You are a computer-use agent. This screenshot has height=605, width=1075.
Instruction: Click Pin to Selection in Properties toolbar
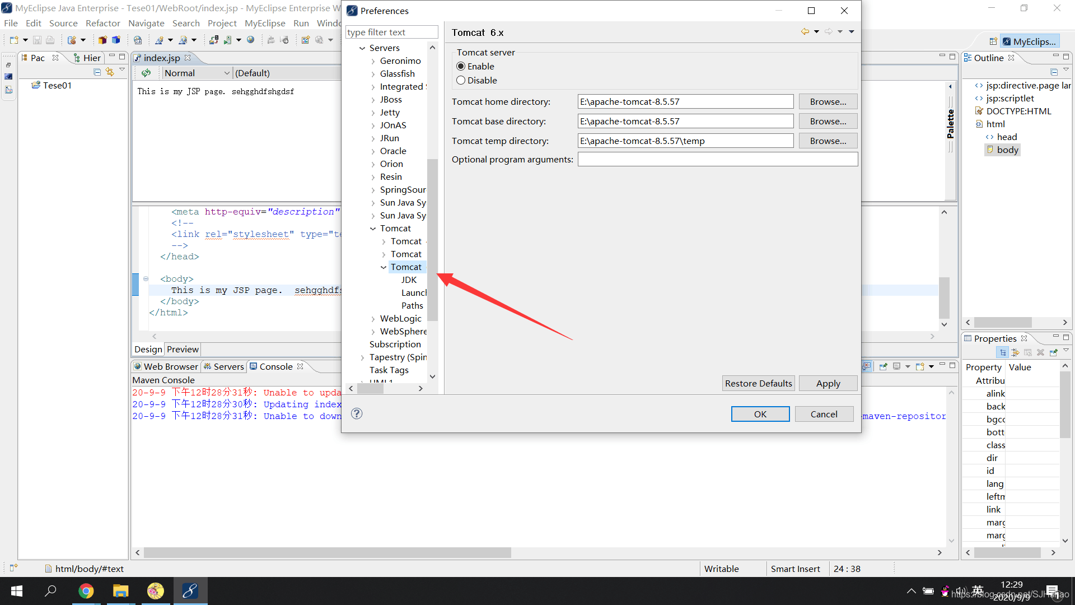tap(1053, 352)
